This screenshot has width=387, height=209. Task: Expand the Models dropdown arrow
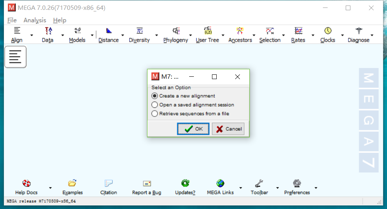click(92, 35)
